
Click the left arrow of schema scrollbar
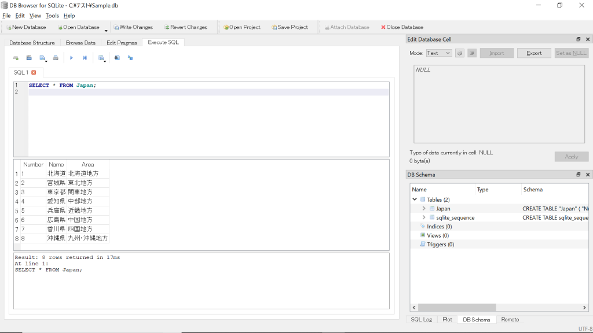tap(414, 308)
